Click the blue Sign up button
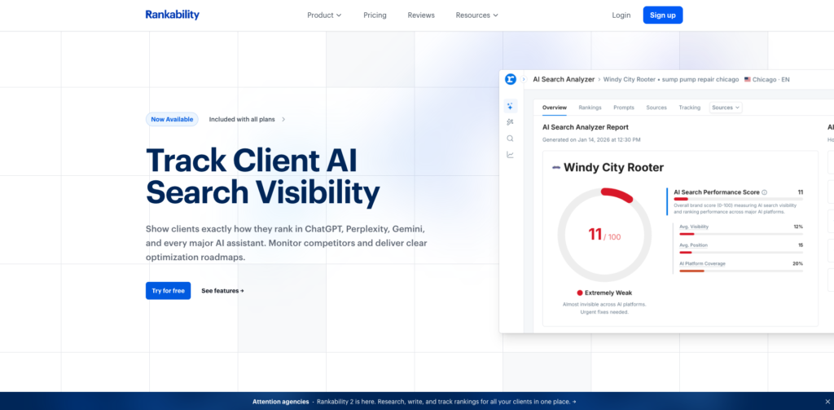The image size is (834, 410). [662, 15]
